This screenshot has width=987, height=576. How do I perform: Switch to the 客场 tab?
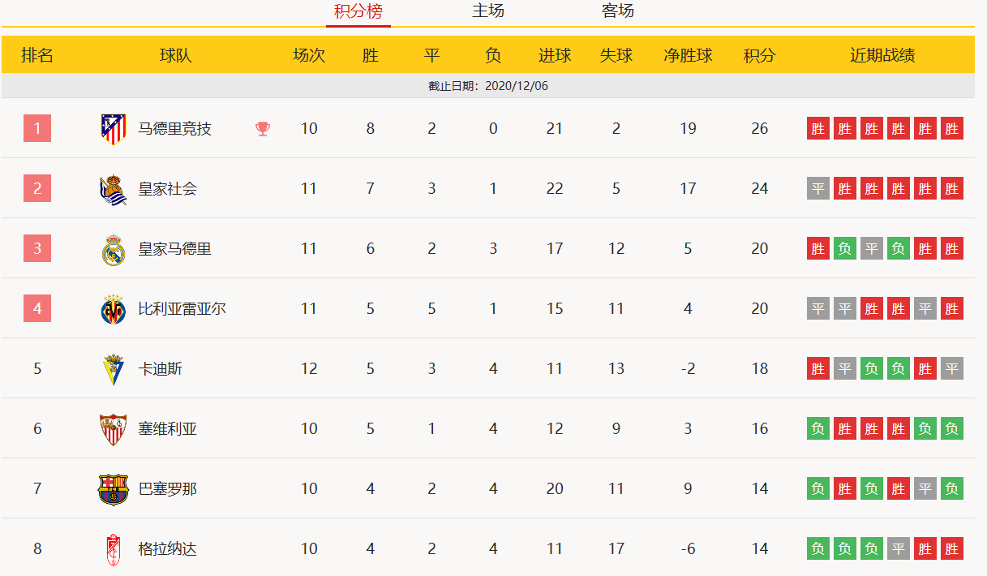point(618,11)
